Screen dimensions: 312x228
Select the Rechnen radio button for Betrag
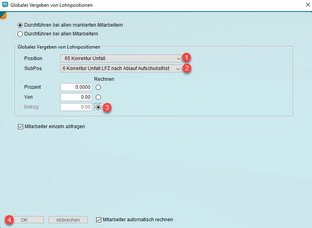pos(98,107)
